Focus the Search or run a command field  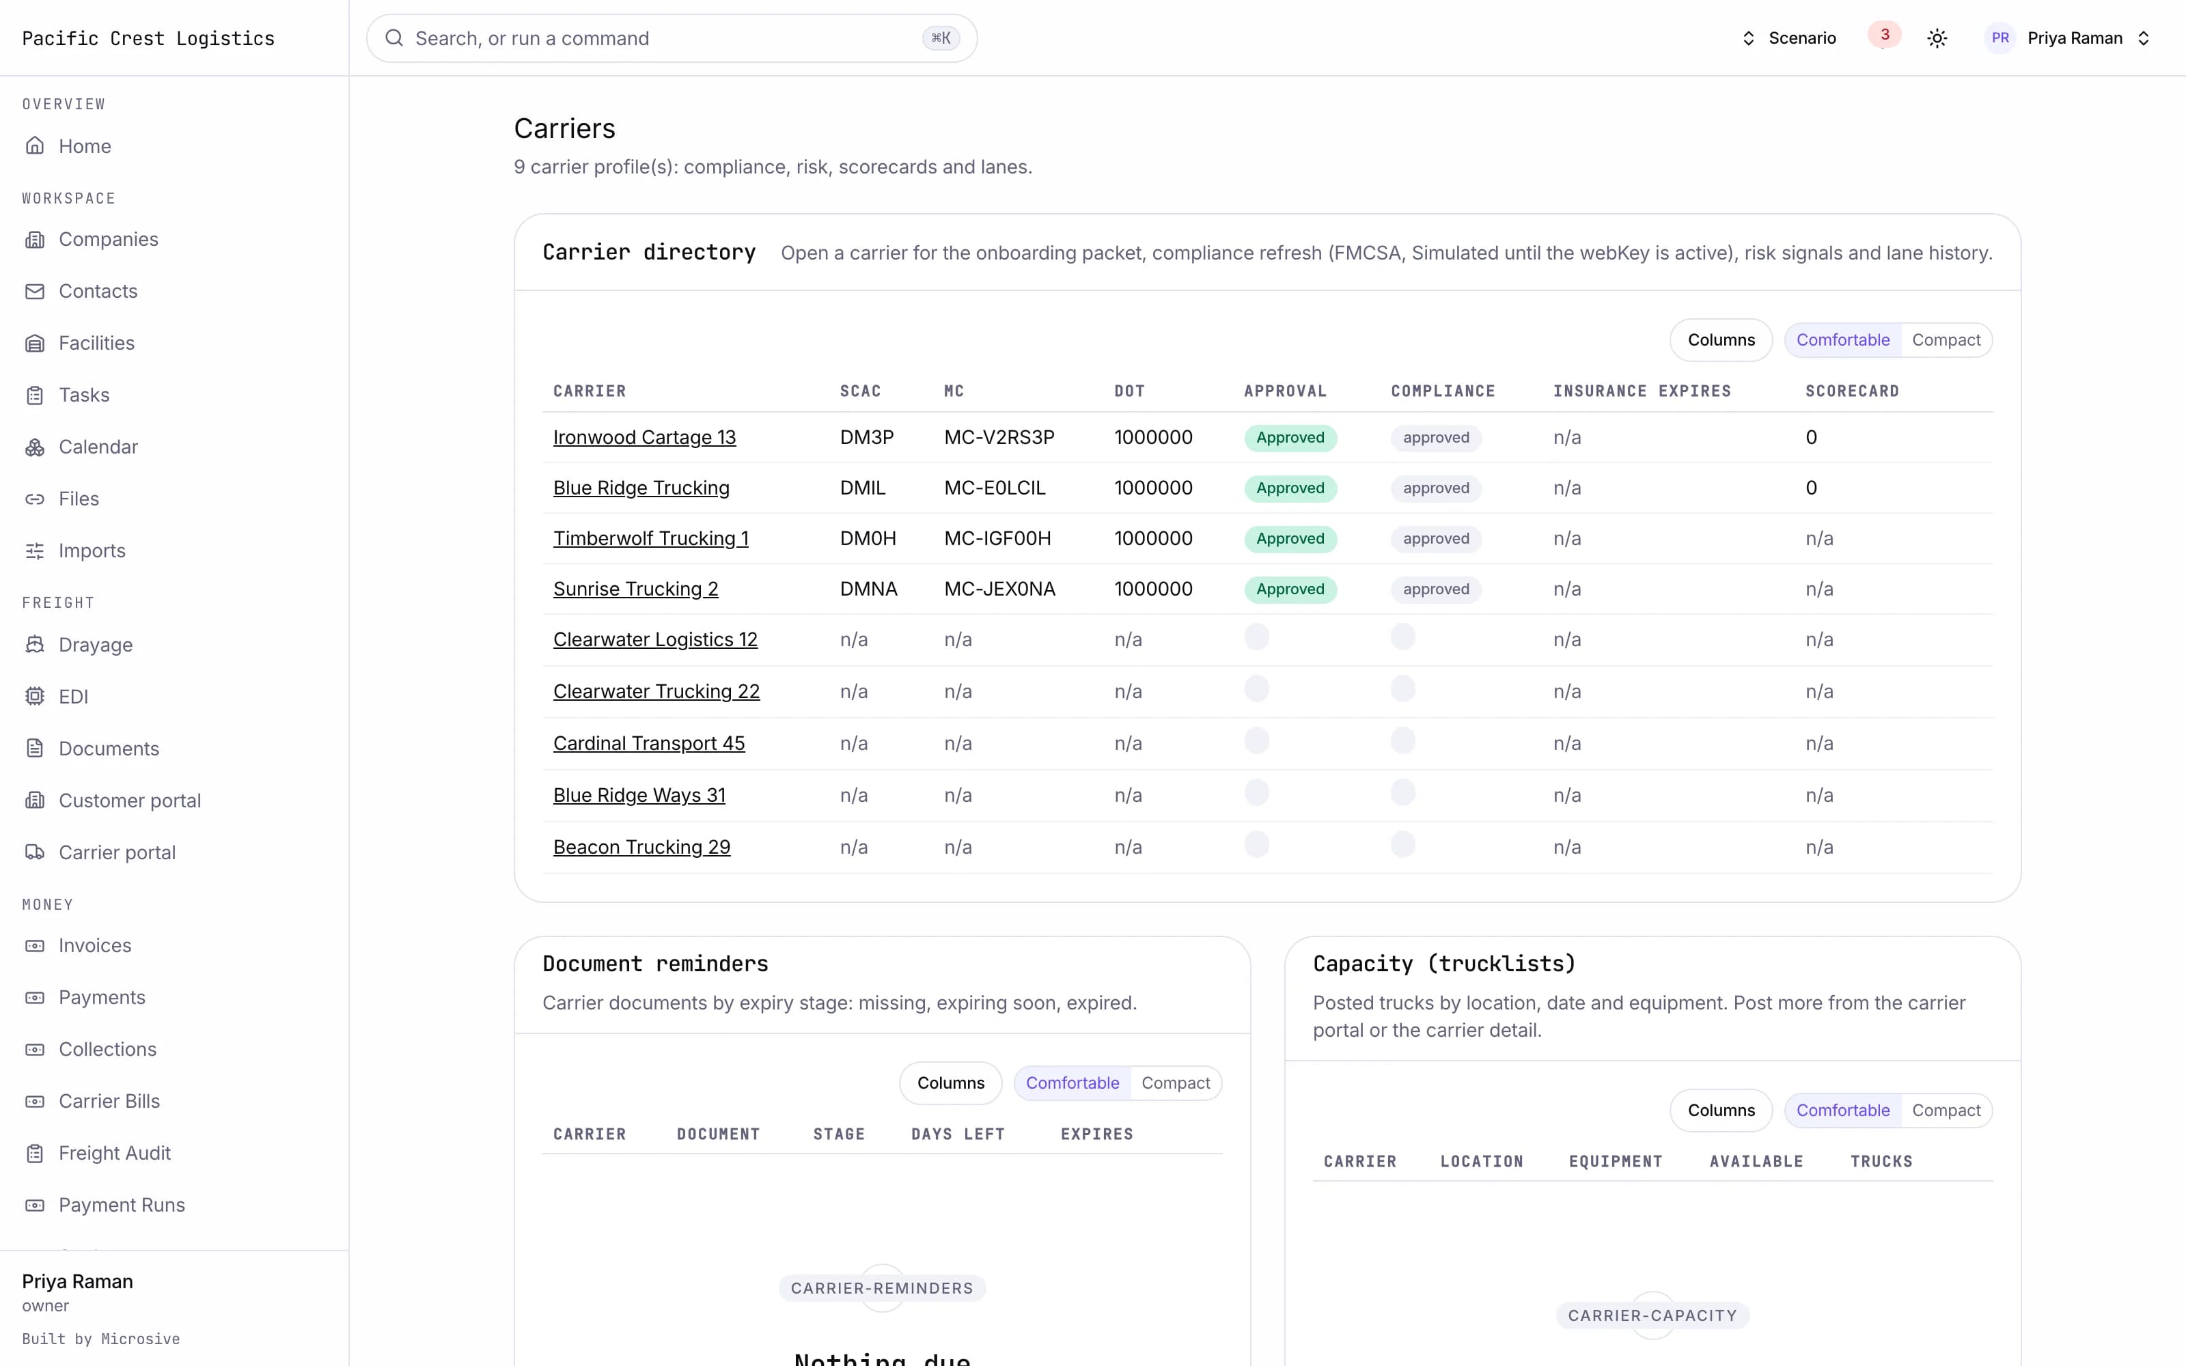click(671, 38)
